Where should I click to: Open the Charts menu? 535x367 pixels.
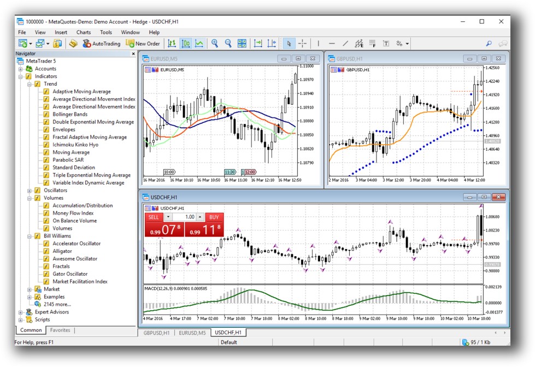coord(84,32)
